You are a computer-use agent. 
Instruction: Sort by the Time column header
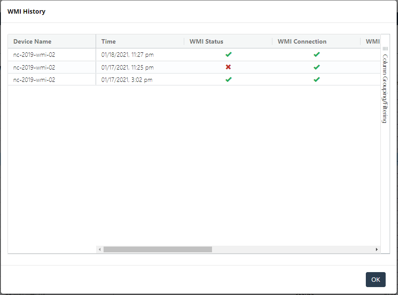click(x=108, y=41)
